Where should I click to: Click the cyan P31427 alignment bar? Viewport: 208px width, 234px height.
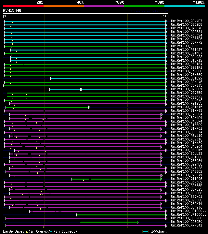[x=88, y=50]
